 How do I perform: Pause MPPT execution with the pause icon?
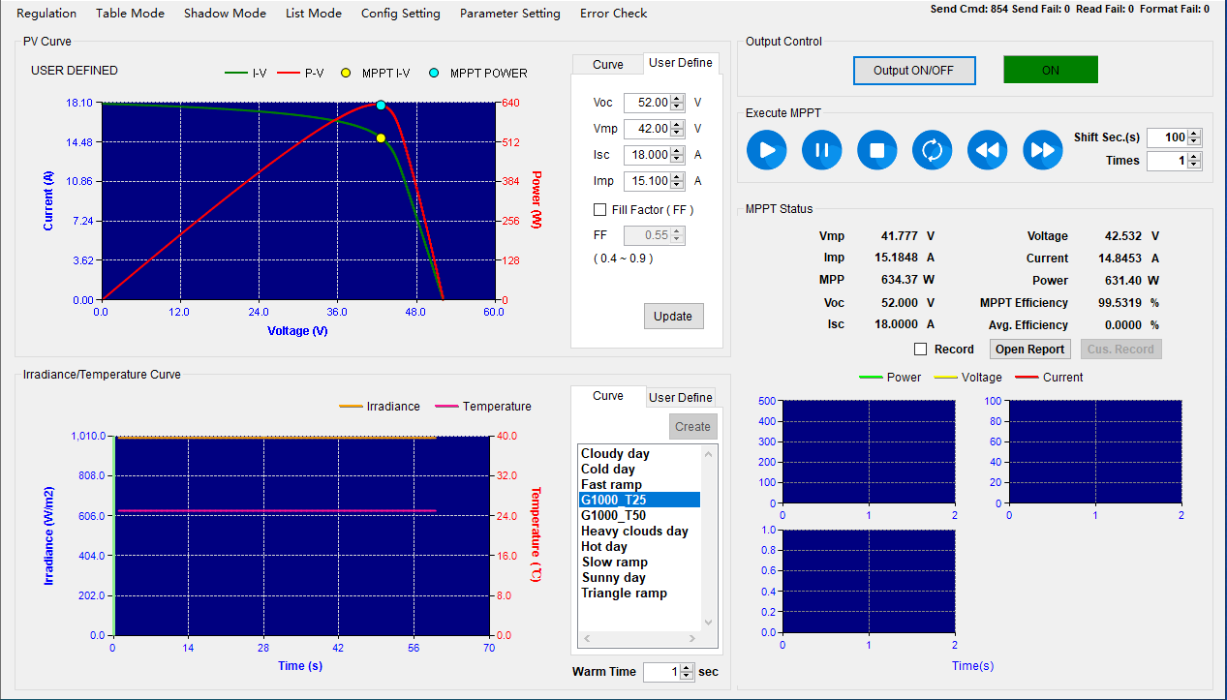[822, 150]
